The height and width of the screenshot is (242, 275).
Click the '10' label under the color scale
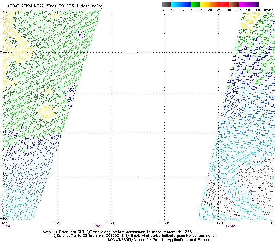[182, 10]
